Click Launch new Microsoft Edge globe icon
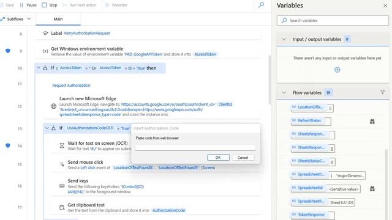This screenshot has width=392, height=220. coord(53,106)
